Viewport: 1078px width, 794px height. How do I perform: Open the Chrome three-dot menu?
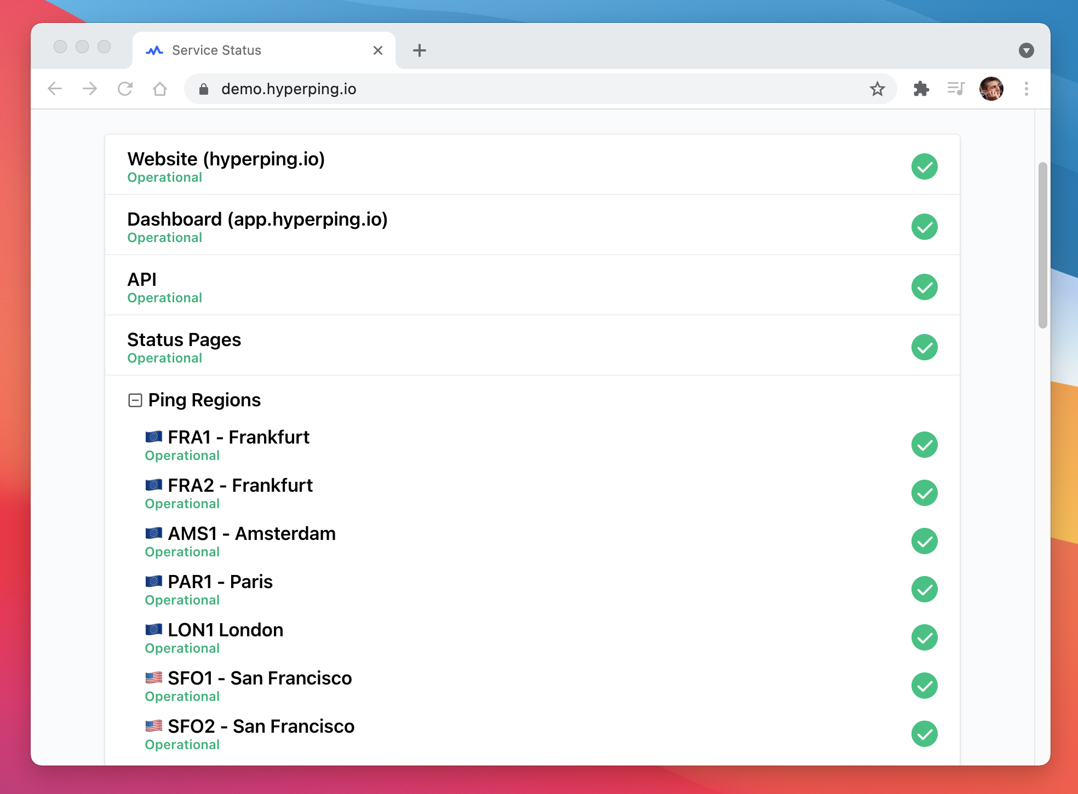tap(1027, 89)
